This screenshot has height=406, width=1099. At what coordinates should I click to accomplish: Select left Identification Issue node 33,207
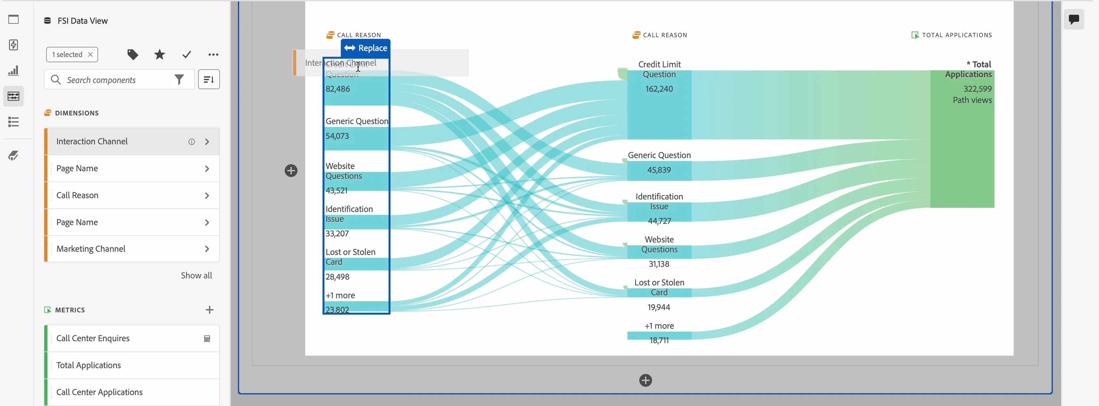(x=357, y=222)
